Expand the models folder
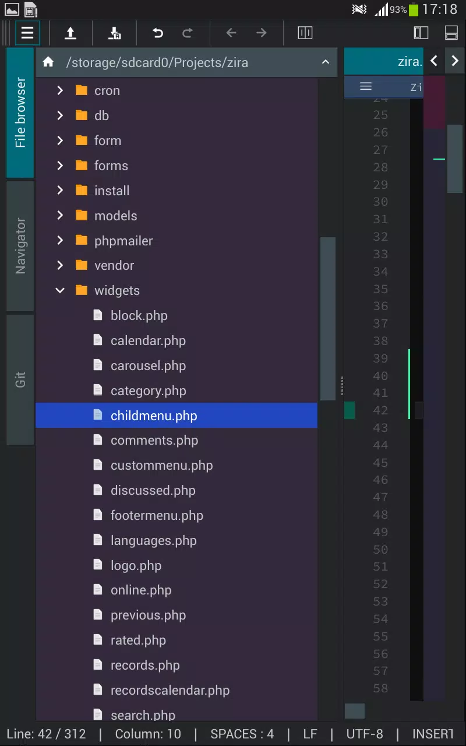This screenshot has height=746, width=466. (60, 216)
